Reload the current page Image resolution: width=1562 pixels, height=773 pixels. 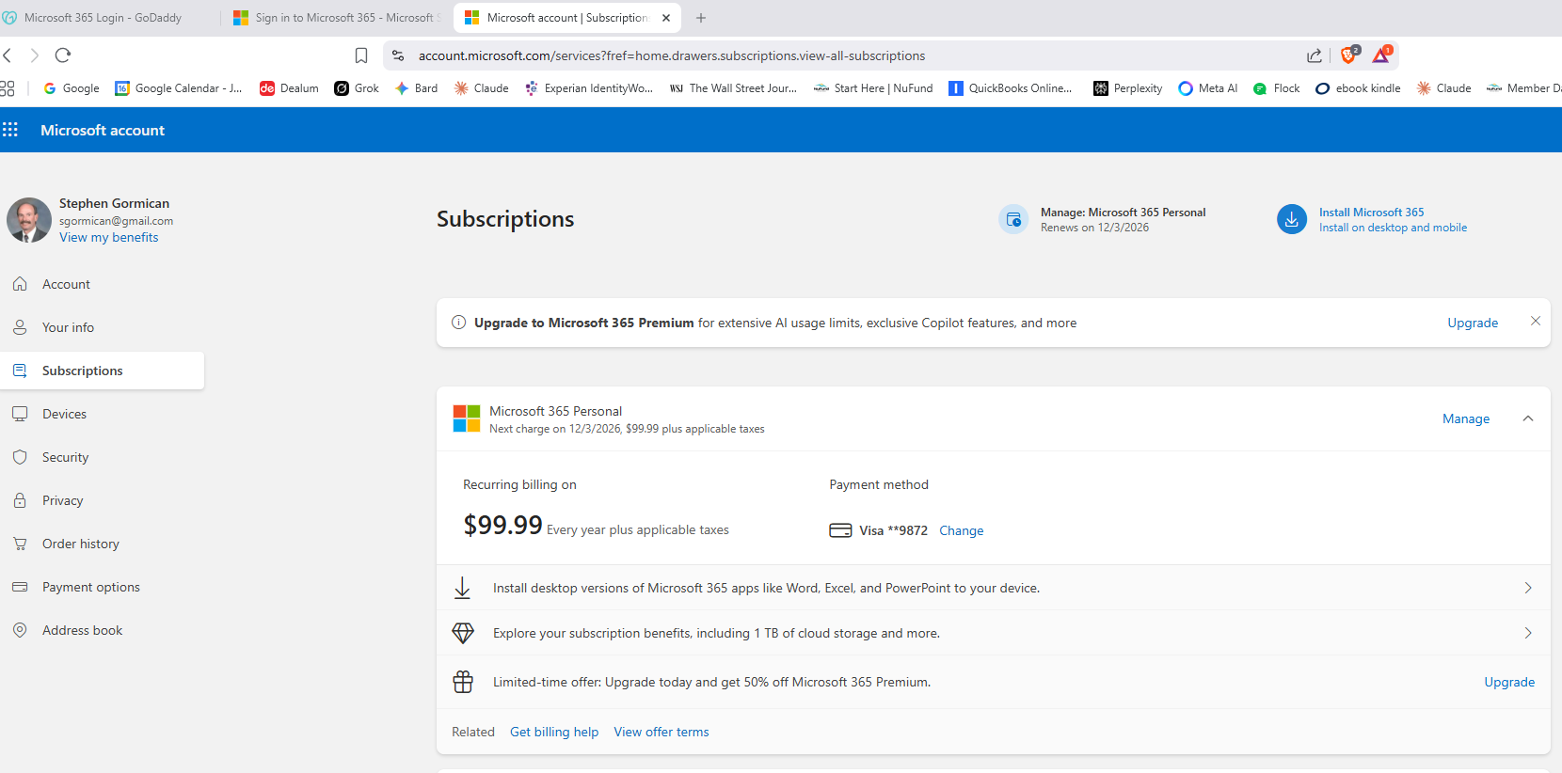tap(63, 55)
